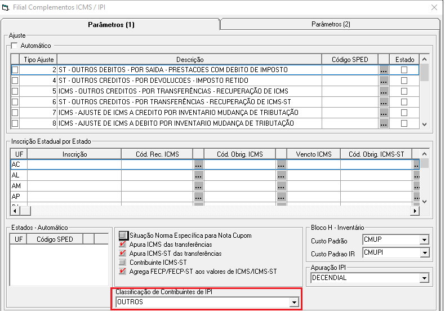Open Cód. Rec. ICMS lookup for AC
The image size is (445, 311).
[198, 165]
